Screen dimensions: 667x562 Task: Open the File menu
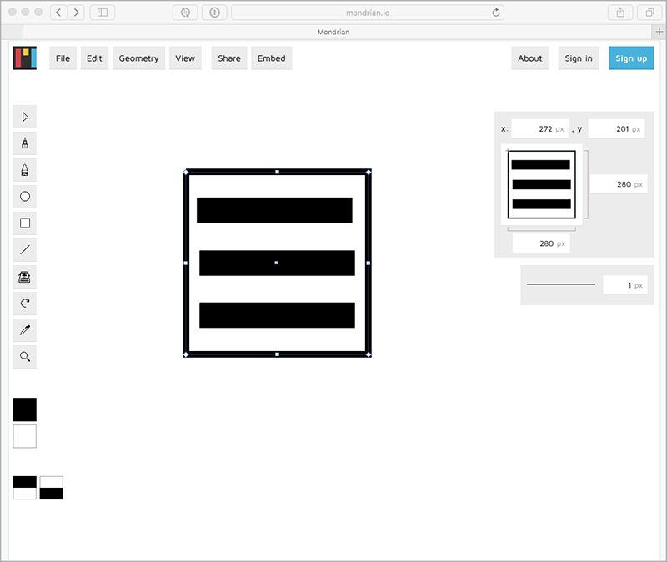click(63, 58)
